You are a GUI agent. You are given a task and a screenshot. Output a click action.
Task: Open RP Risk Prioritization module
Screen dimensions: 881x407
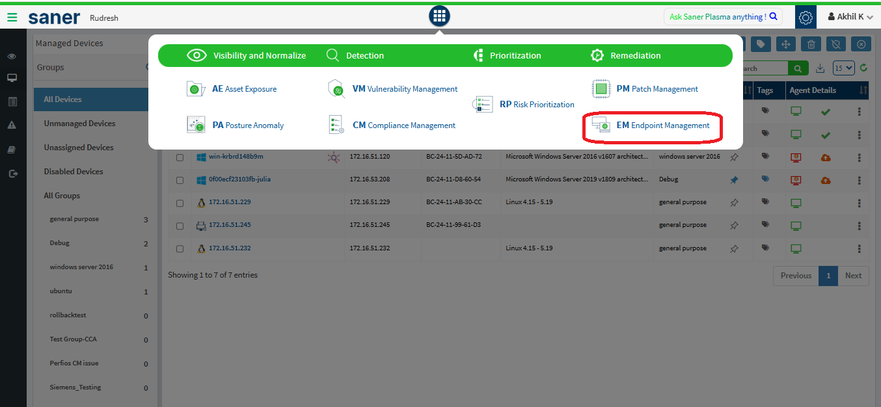[524, 104]
